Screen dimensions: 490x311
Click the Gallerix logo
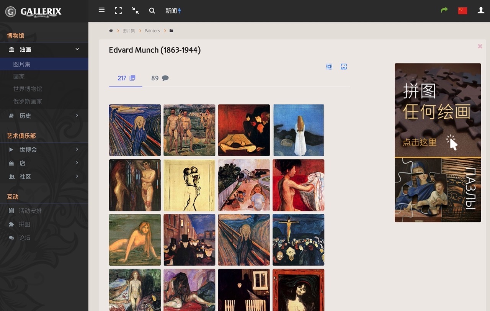pyautogui.click(x=33, y=11)
